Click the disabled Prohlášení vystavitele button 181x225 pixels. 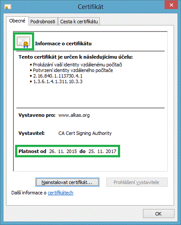[137, 182]
